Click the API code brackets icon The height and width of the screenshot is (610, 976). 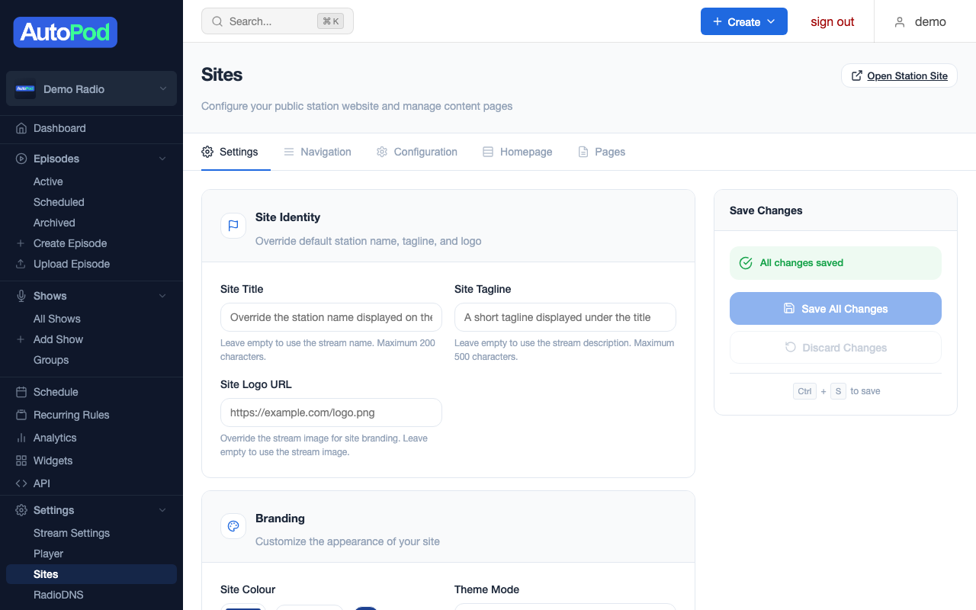[x=21, y=483]
